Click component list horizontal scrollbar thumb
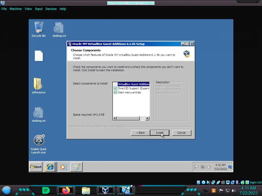The height and width of the screenshot is (196, 262). 128,118
